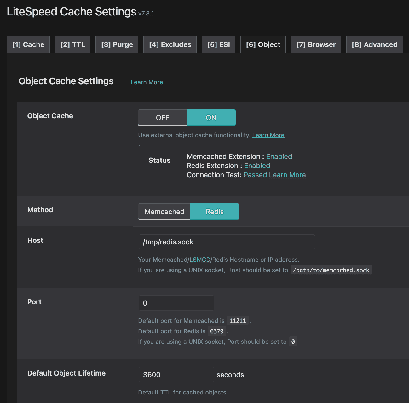Follow the LSMCD link

[x=200, y=260]
